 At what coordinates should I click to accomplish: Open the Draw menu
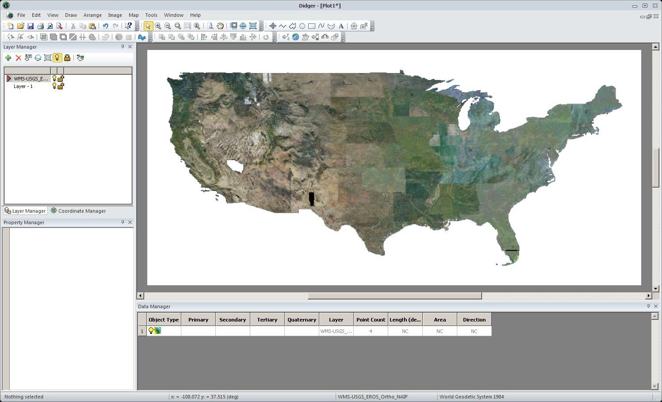point(71,15)
